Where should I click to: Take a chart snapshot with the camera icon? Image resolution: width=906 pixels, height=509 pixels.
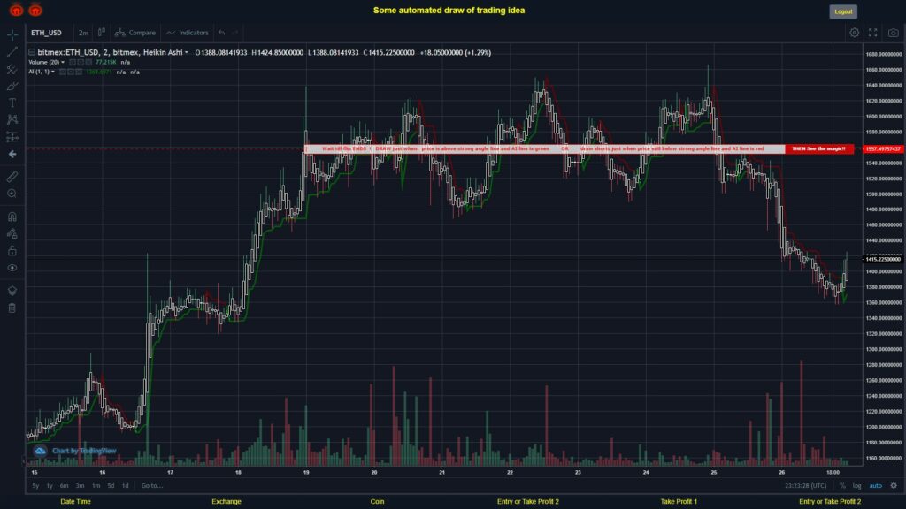click(x=894, y=33)
